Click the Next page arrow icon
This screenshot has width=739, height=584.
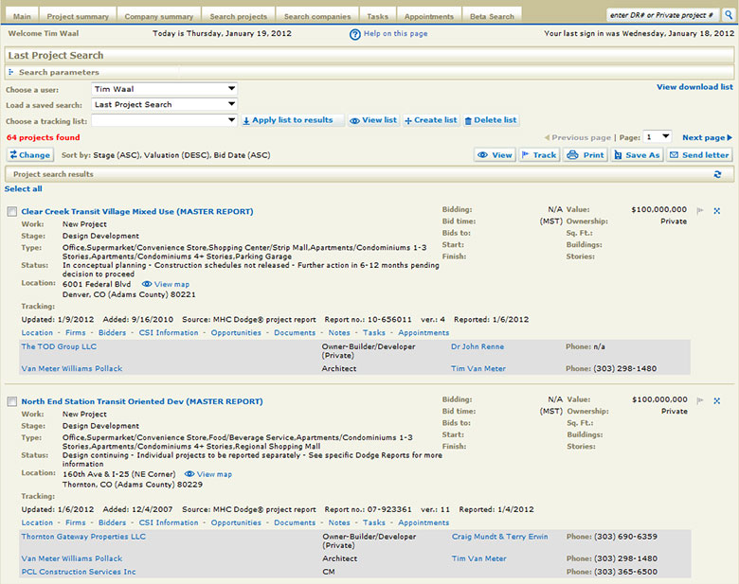(x=730, y=137)
